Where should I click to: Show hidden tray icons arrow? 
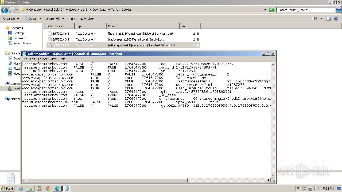[x=298, y=189]
